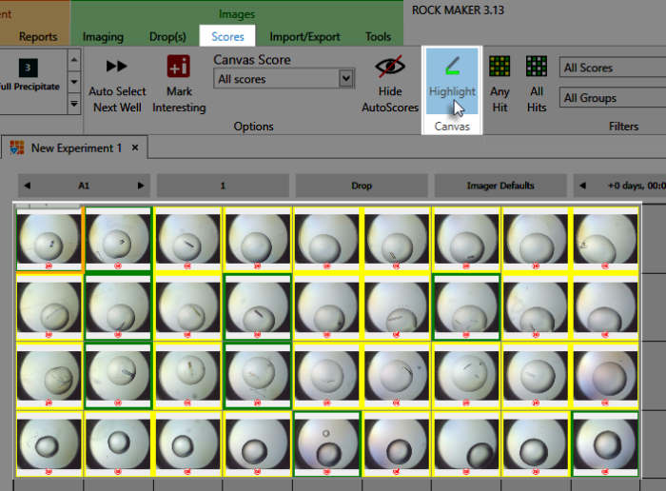Image resolution: width=666 pixels, height=491 pixels.
Task: Close the New Experiment 1 tab
Action: (x=135, y=147)
